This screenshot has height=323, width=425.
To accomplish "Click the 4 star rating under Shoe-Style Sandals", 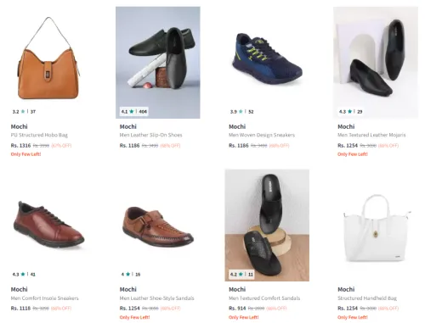I will pyautogui.click(x=131, y=274).
